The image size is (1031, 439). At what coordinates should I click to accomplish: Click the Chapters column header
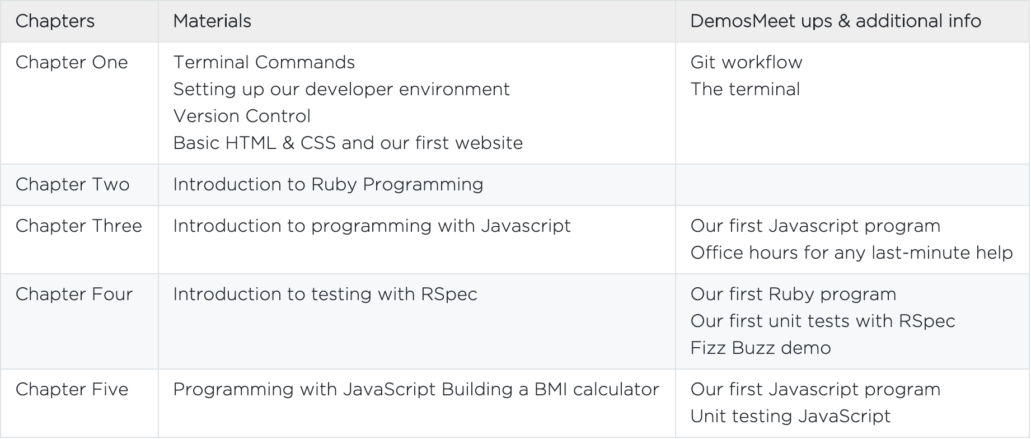[55, 21]
